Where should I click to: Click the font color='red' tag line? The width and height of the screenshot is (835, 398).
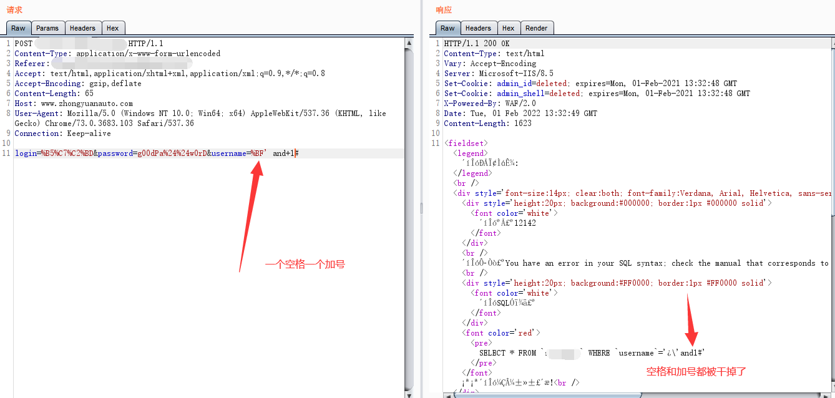click(x=502, y=333)
